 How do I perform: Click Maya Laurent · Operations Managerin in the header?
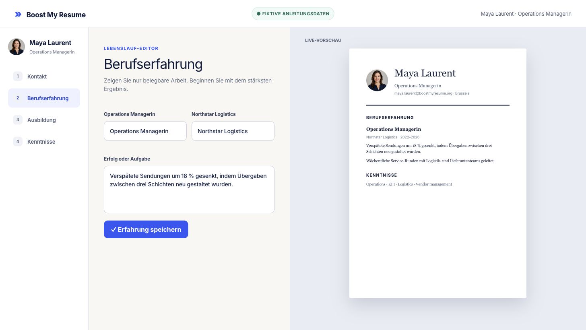click(526, 14)
